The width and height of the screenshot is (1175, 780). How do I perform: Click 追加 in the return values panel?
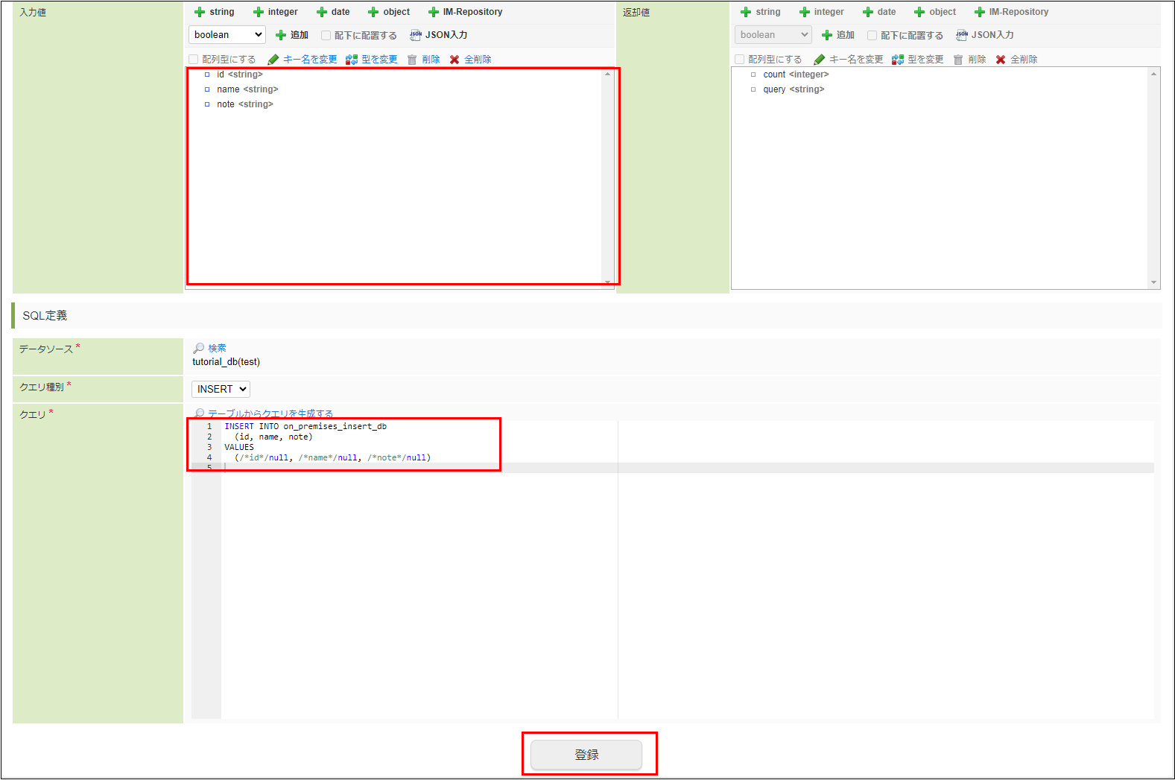coord(838,35)
